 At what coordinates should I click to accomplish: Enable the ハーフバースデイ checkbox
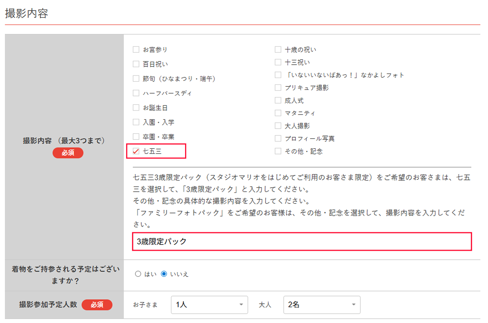tap(136, 93)
